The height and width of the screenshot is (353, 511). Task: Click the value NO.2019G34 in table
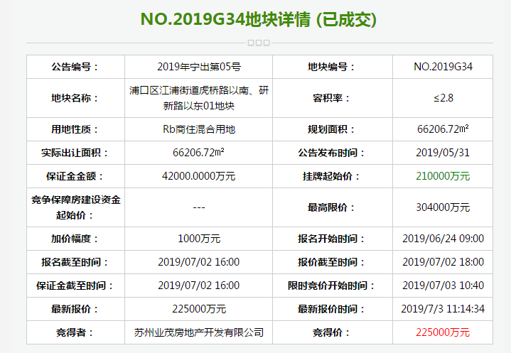click(443, 67)
